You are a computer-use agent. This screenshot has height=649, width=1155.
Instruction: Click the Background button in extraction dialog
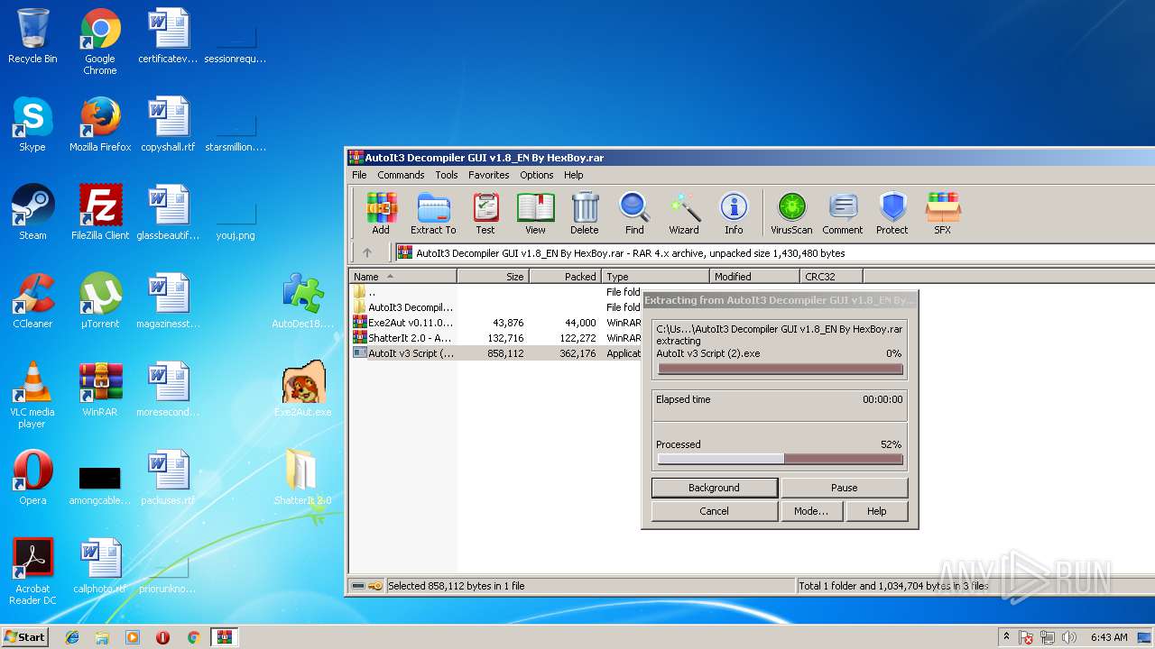(714, 488)
